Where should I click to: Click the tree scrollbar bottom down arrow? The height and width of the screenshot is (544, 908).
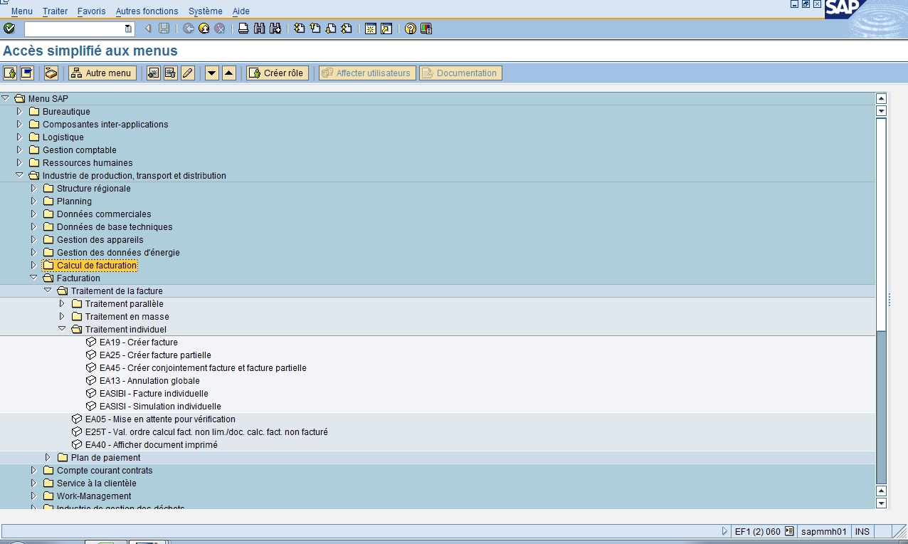tap(882, 503)
